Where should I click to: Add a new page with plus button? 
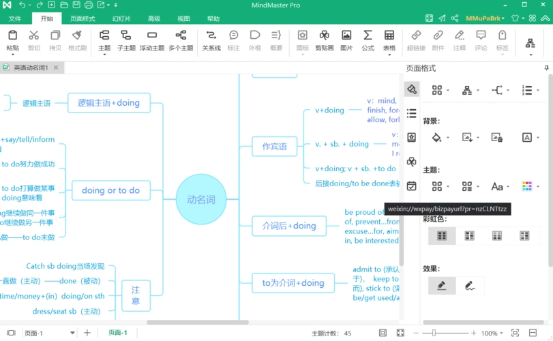click(x=87, y=333)
